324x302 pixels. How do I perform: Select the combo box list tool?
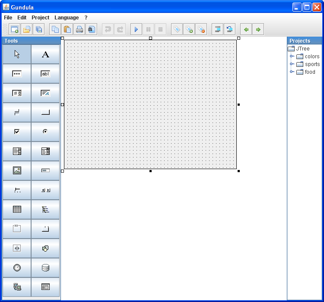click(45, 151)
